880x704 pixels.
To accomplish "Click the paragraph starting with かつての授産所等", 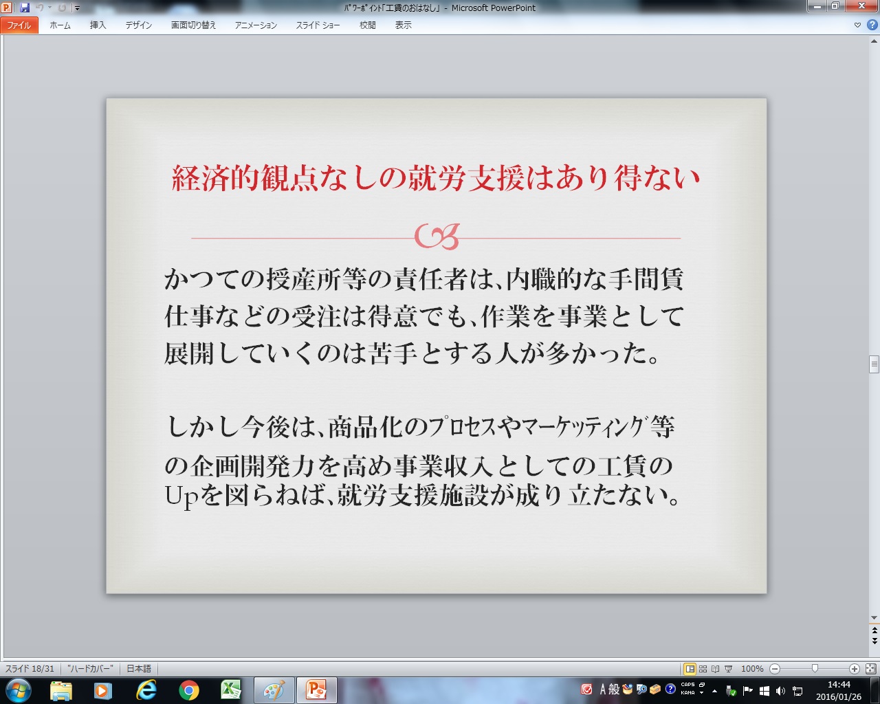I will pos(424,316).
